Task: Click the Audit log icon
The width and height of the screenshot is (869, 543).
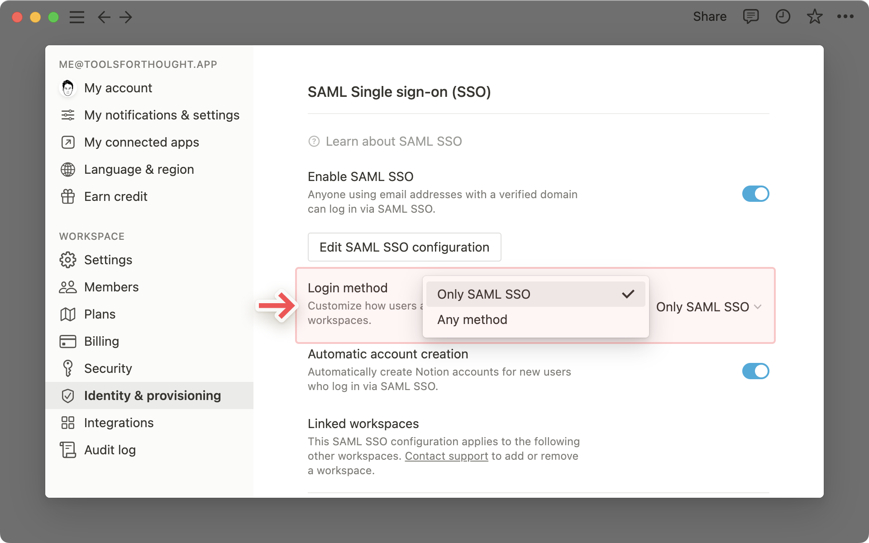Action: (67, 449)
